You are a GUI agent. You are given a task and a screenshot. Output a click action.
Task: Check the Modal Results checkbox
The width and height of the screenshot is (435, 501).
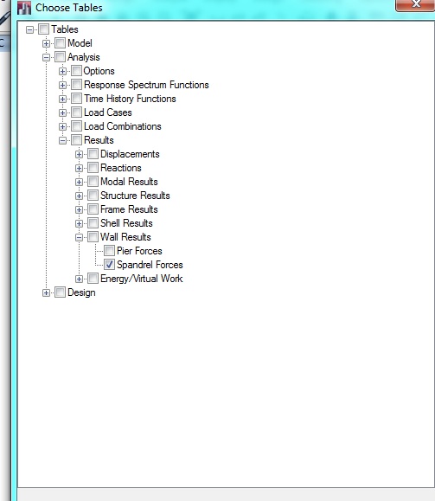point(93,182)
